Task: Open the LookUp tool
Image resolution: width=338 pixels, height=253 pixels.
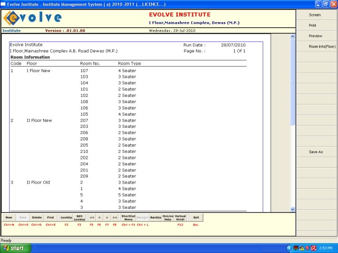Action: coord(66,218)
